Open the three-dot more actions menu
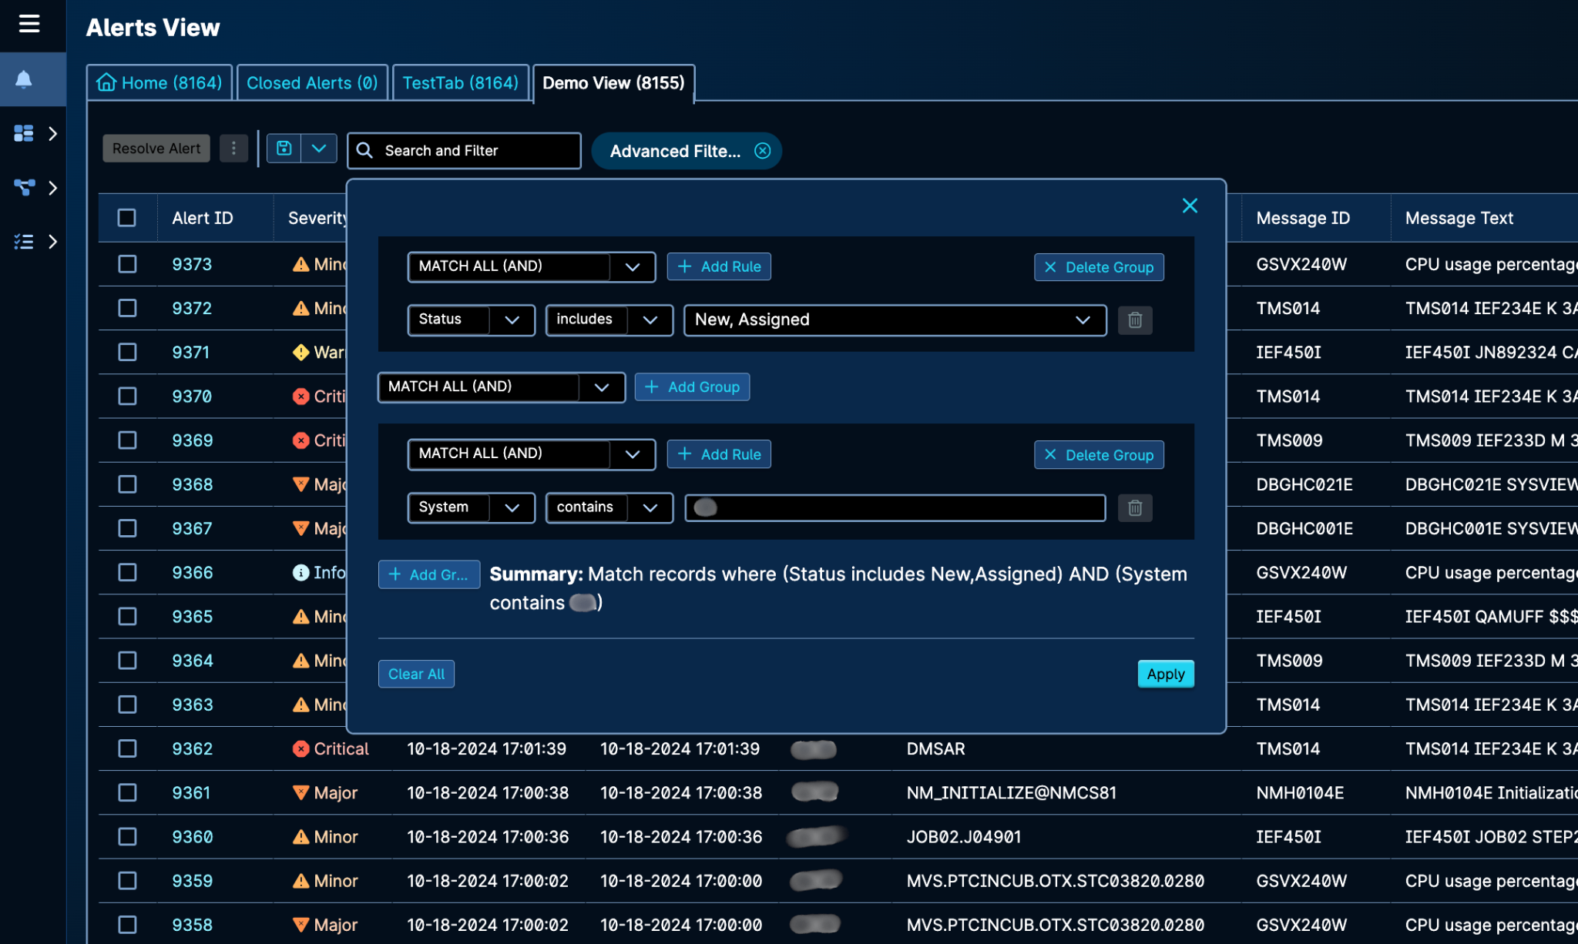1578x944 pixels. [x=233, y=148]
